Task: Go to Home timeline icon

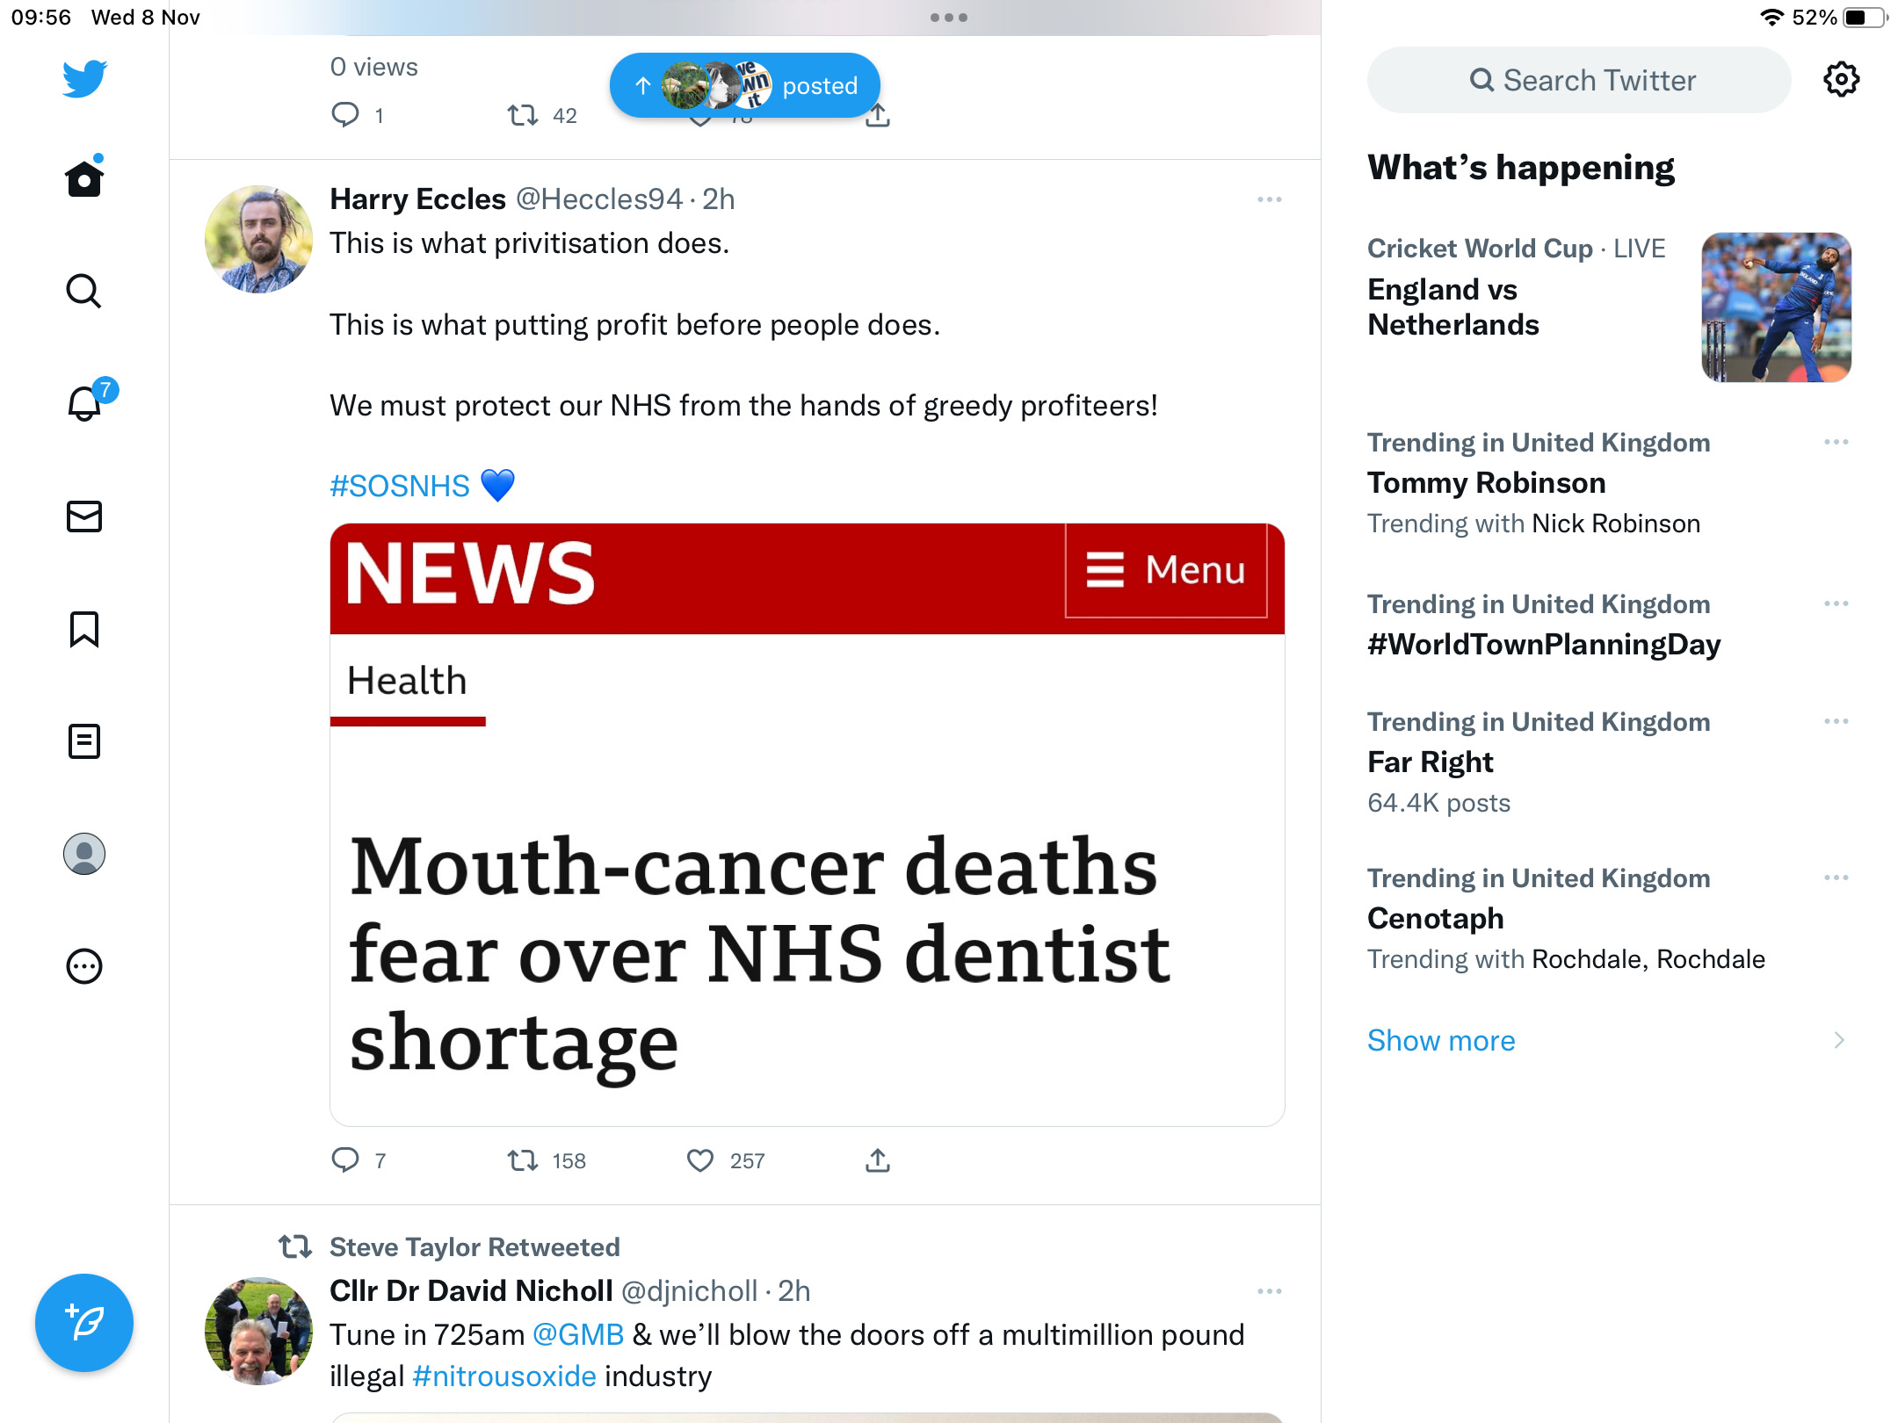Action: coord(84,178)
